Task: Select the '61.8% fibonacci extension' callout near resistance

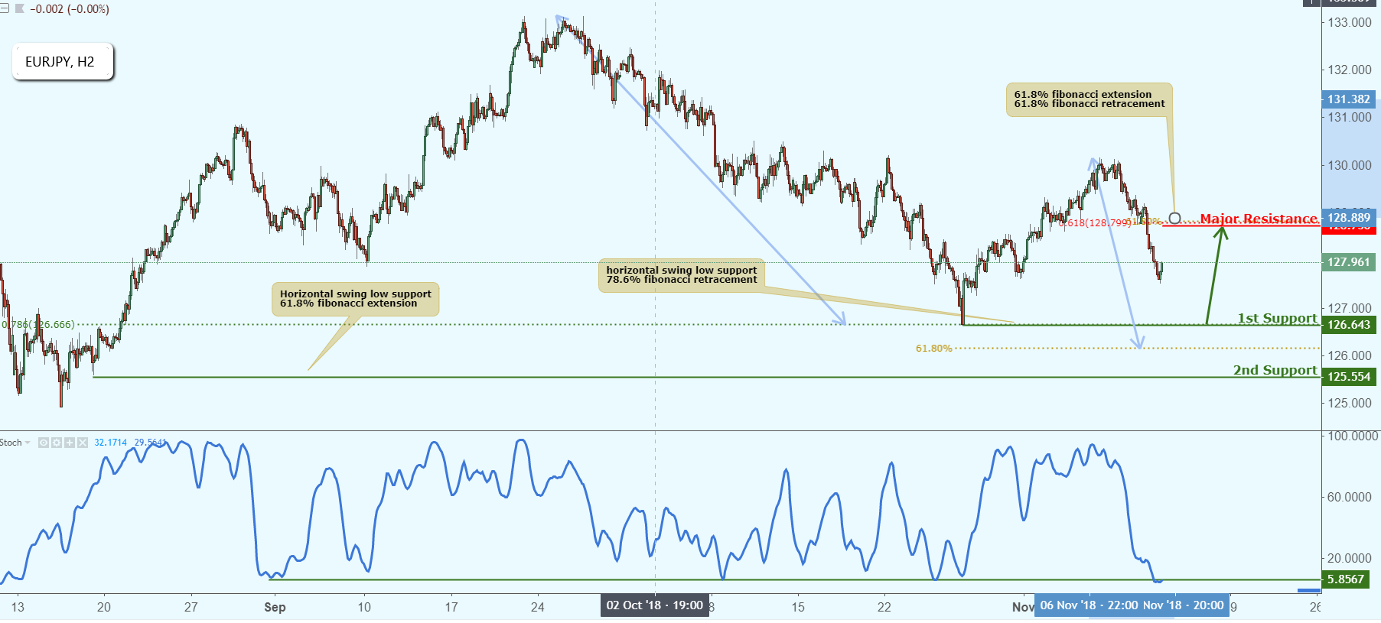Action: click(1089, 99)
